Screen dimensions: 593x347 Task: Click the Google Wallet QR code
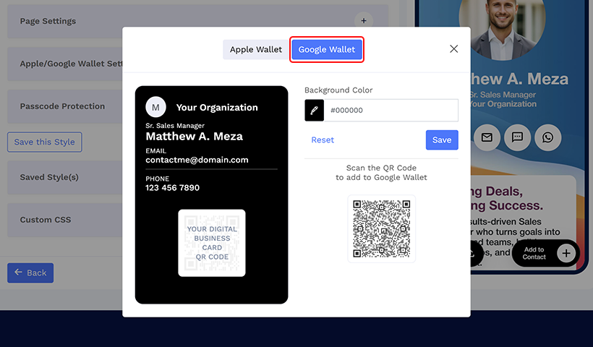(381, 228)
